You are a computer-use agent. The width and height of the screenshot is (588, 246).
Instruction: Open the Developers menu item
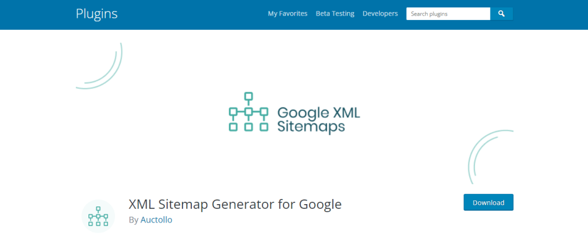coord(380,14)
